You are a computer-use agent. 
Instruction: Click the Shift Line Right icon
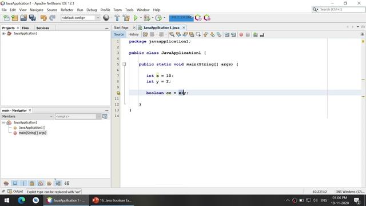click(x=233, y=34)
